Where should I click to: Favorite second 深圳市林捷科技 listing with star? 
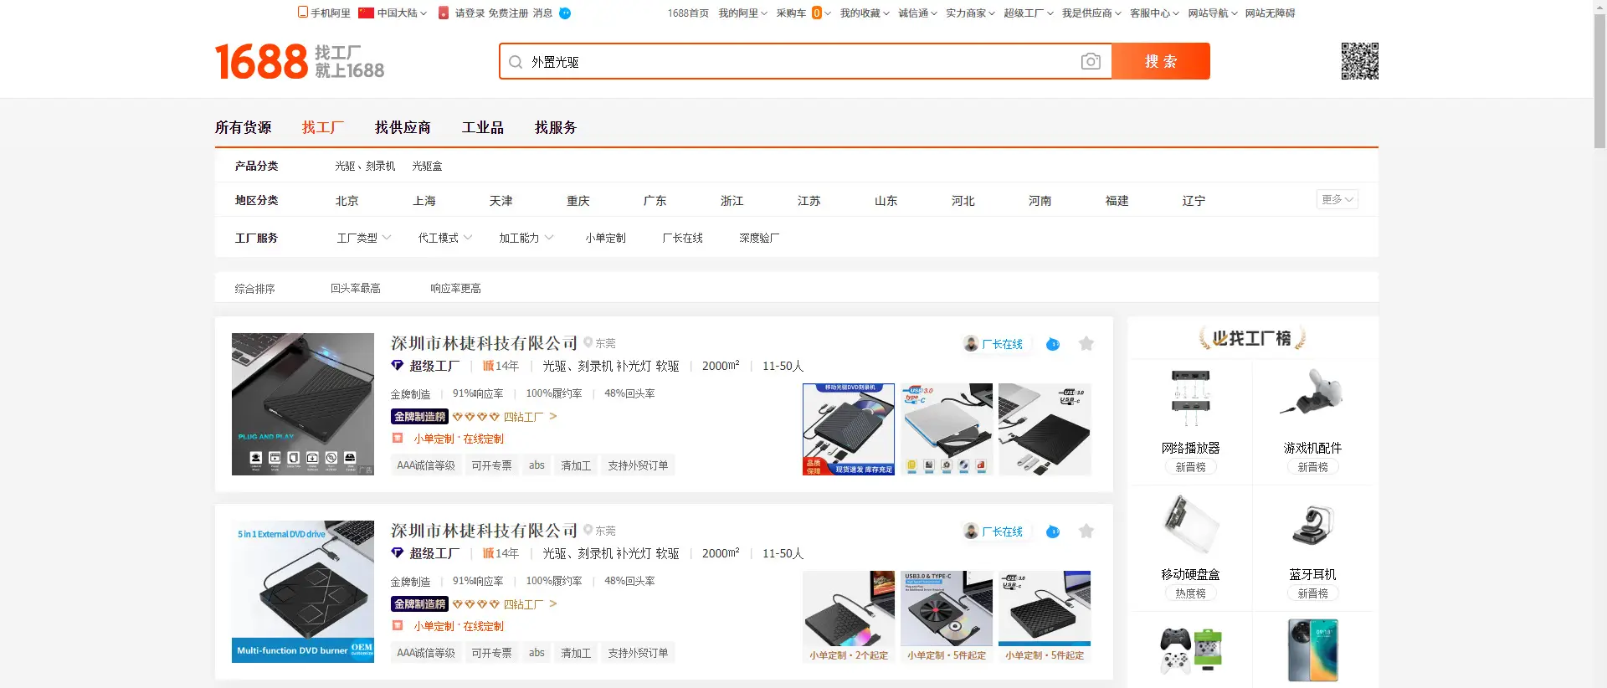tap(1086, 531)
